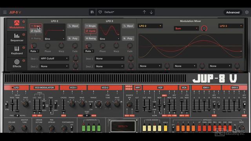Turn the Master Volume knob
Image resolution: width=251 pixels, height=141 pixels.
(11, 128)
